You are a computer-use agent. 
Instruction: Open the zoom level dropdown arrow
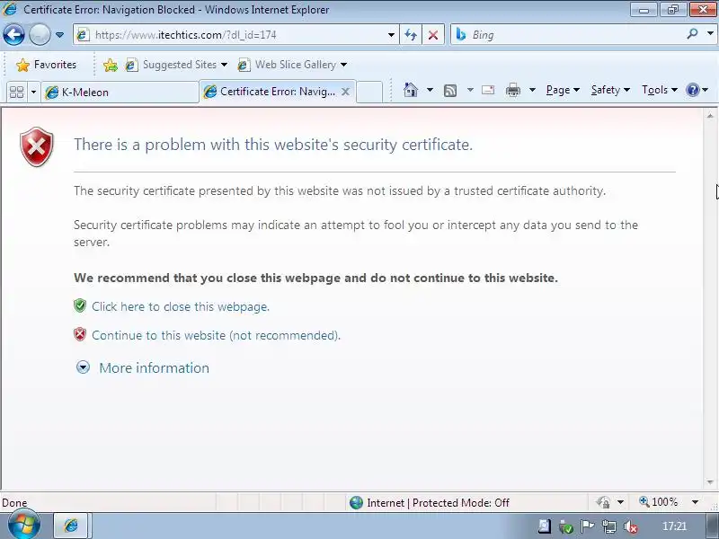tap(695, 502)
